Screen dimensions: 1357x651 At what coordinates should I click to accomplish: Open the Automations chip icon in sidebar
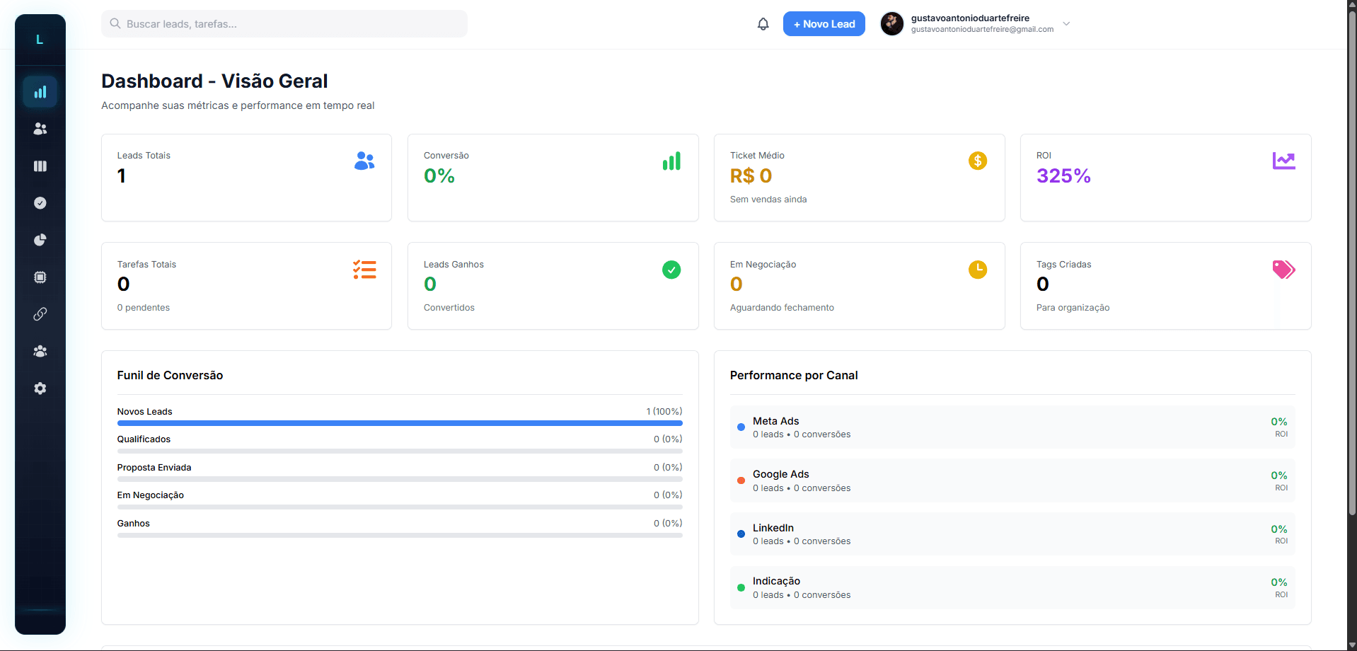coord(40,277)
